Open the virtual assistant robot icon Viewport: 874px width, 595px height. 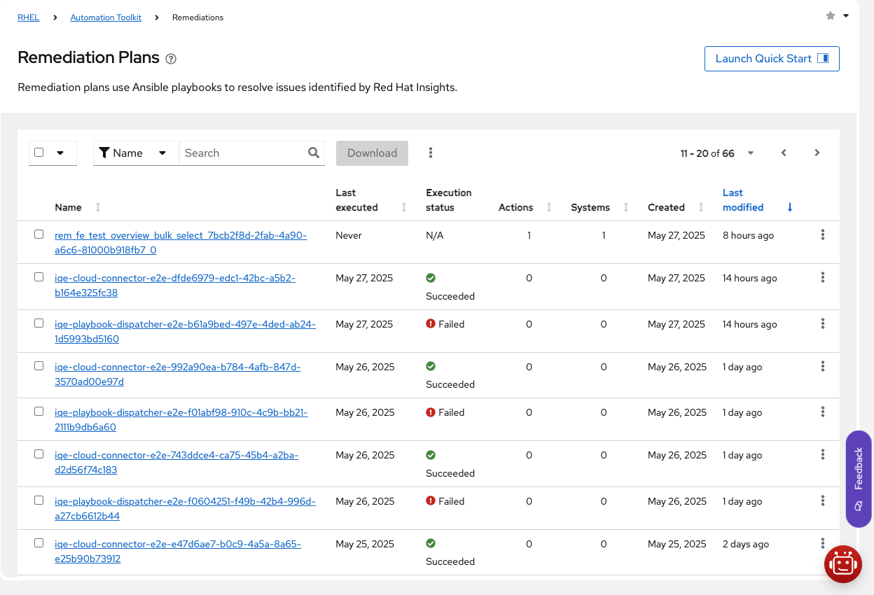843,564
